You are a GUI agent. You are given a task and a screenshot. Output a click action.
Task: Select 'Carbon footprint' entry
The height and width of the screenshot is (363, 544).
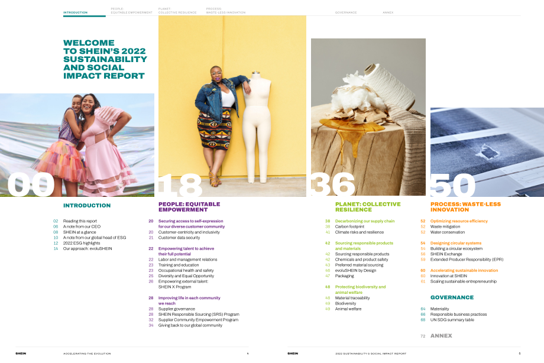point(349,226)
